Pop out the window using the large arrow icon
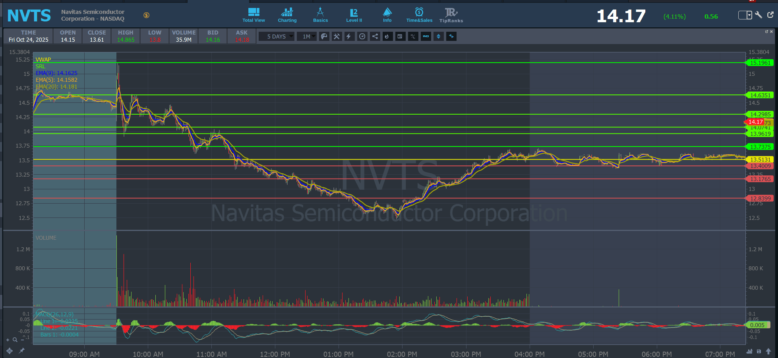This screenshot has width=778, height=358. click(770, 15)
